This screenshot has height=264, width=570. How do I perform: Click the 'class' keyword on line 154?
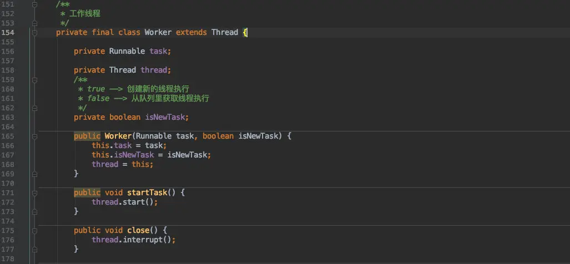coord(129,32)
